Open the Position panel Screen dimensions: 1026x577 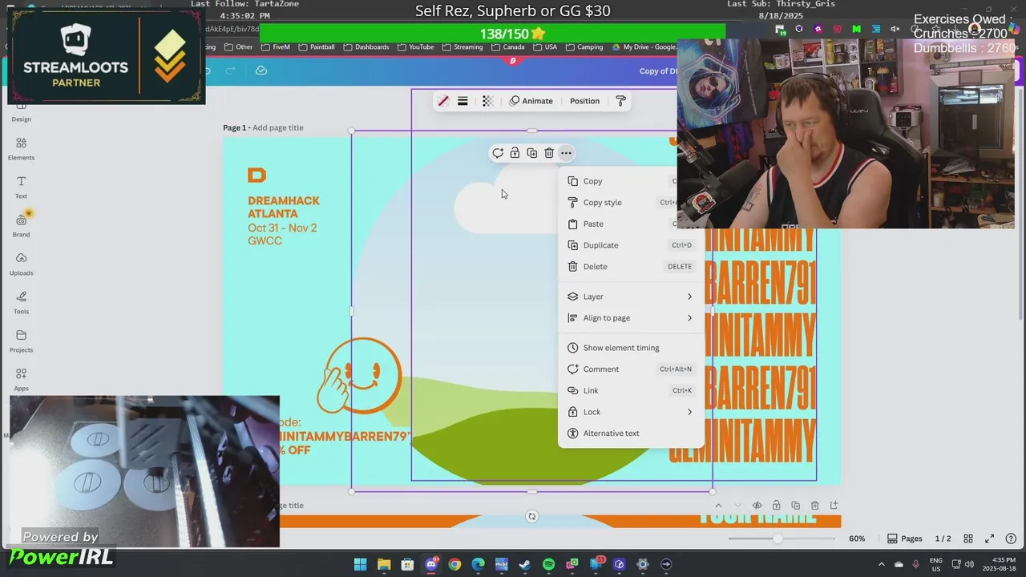[584, 101]
